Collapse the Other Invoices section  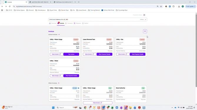[x=59, y=83]
